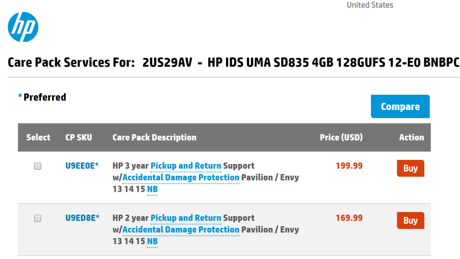This screenshot has width=460, height=259.
Task: Buy the 2 year care pack
Action: (410, 220)
